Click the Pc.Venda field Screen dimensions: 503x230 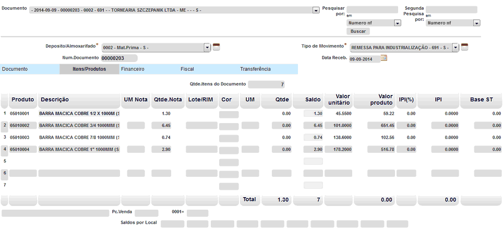(147, 213)
